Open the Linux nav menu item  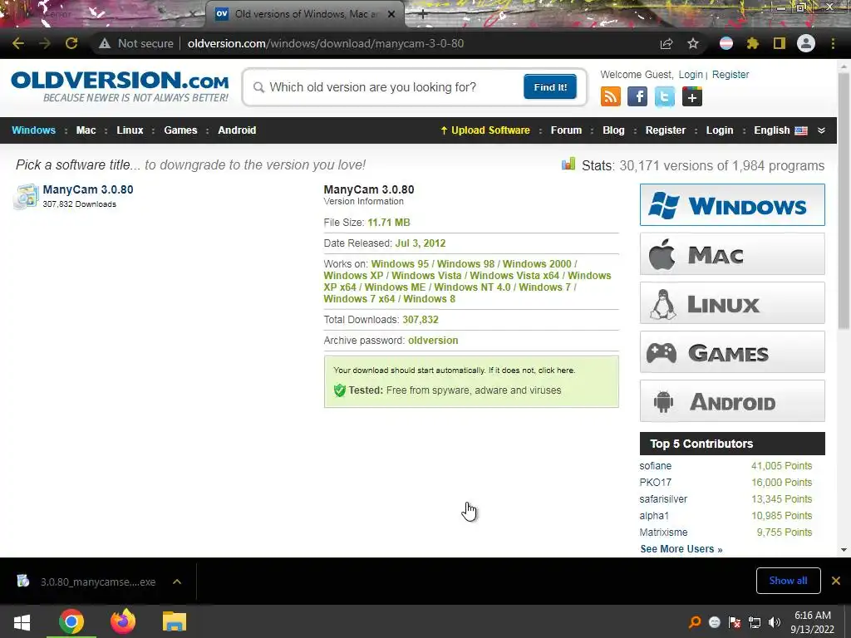(x=130, y=130)
